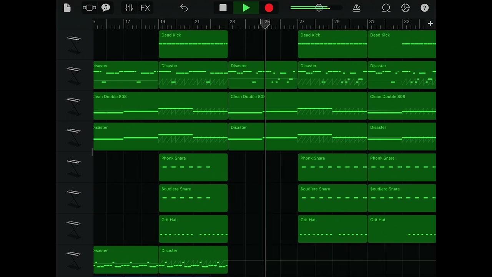Tap the Dead Kick track keyboard icon
The width and height of the screenshot is (492, 277).
(x=74, y=44)
